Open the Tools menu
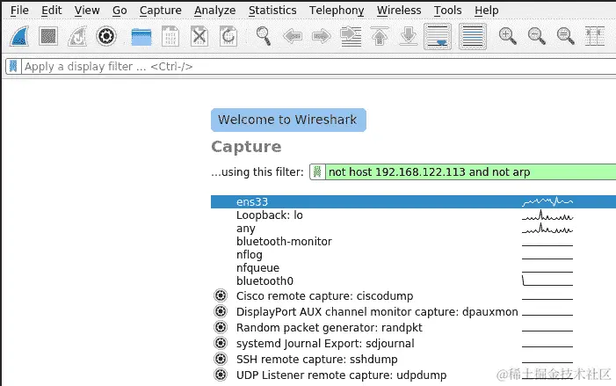Screen dimensions: 616x386 (x=447, y=11)
